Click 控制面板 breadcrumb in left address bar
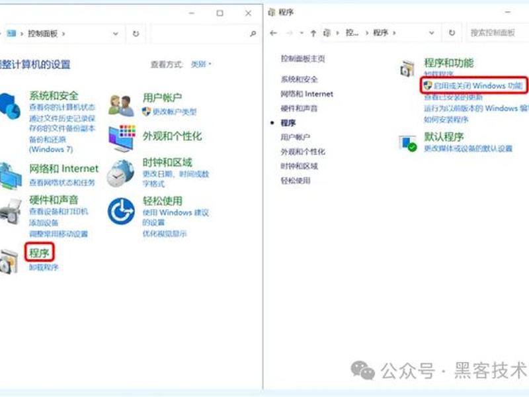529x397 pixels. [x=42, y=34]
